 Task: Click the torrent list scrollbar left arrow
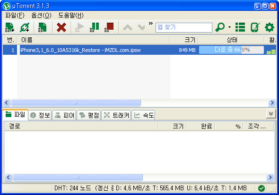(x=7, y=102)
